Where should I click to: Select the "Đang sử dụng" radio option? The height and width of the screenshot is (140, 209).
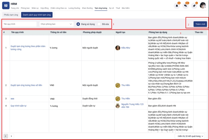[78, 24]
